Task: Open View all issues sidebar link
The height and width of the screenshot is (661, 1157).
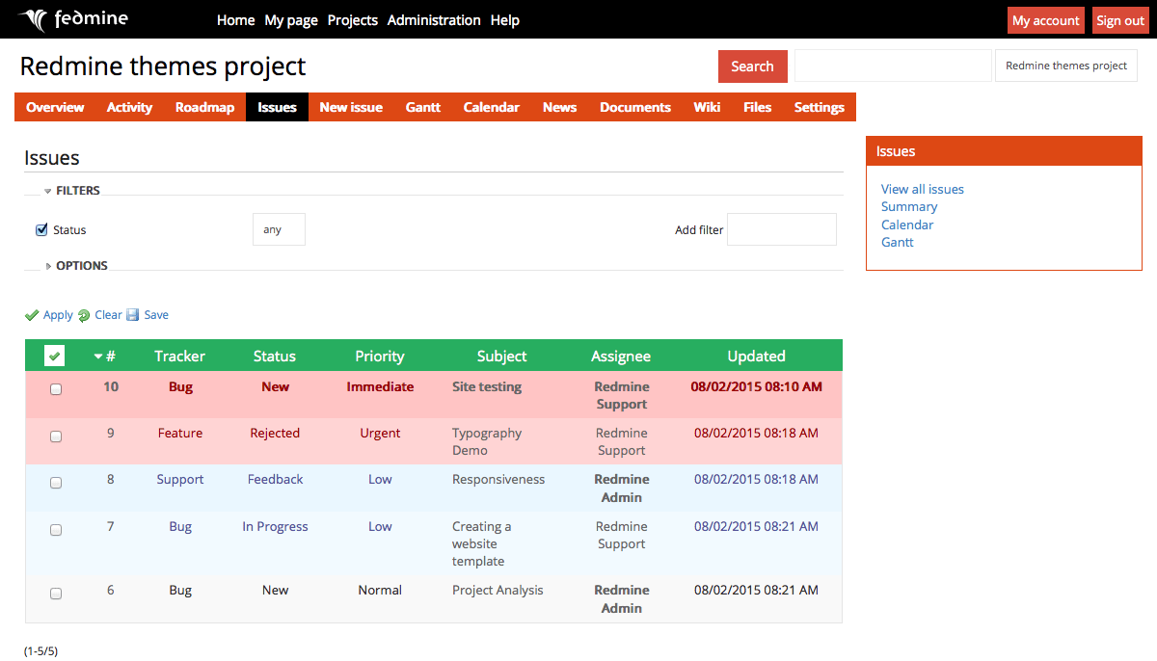Action: point(923,189)
